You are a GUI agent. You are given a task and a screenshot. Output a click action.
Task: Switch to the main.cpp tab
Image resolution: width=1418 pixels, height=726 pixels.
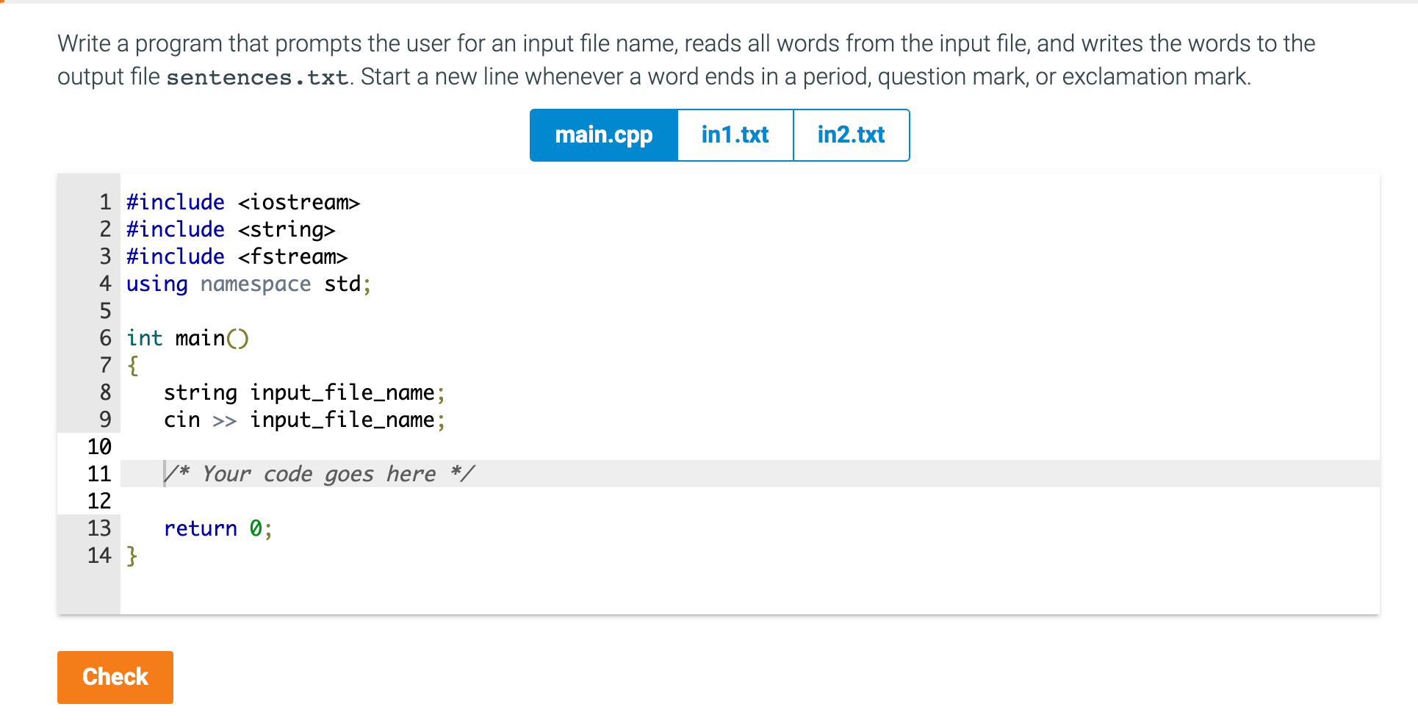coord(603,134)
